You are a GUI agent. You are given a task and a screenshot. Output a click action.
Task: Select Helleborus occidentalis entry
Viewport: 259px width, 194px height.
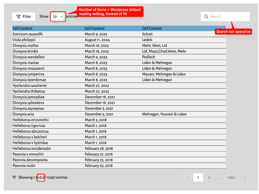[32, 149]
